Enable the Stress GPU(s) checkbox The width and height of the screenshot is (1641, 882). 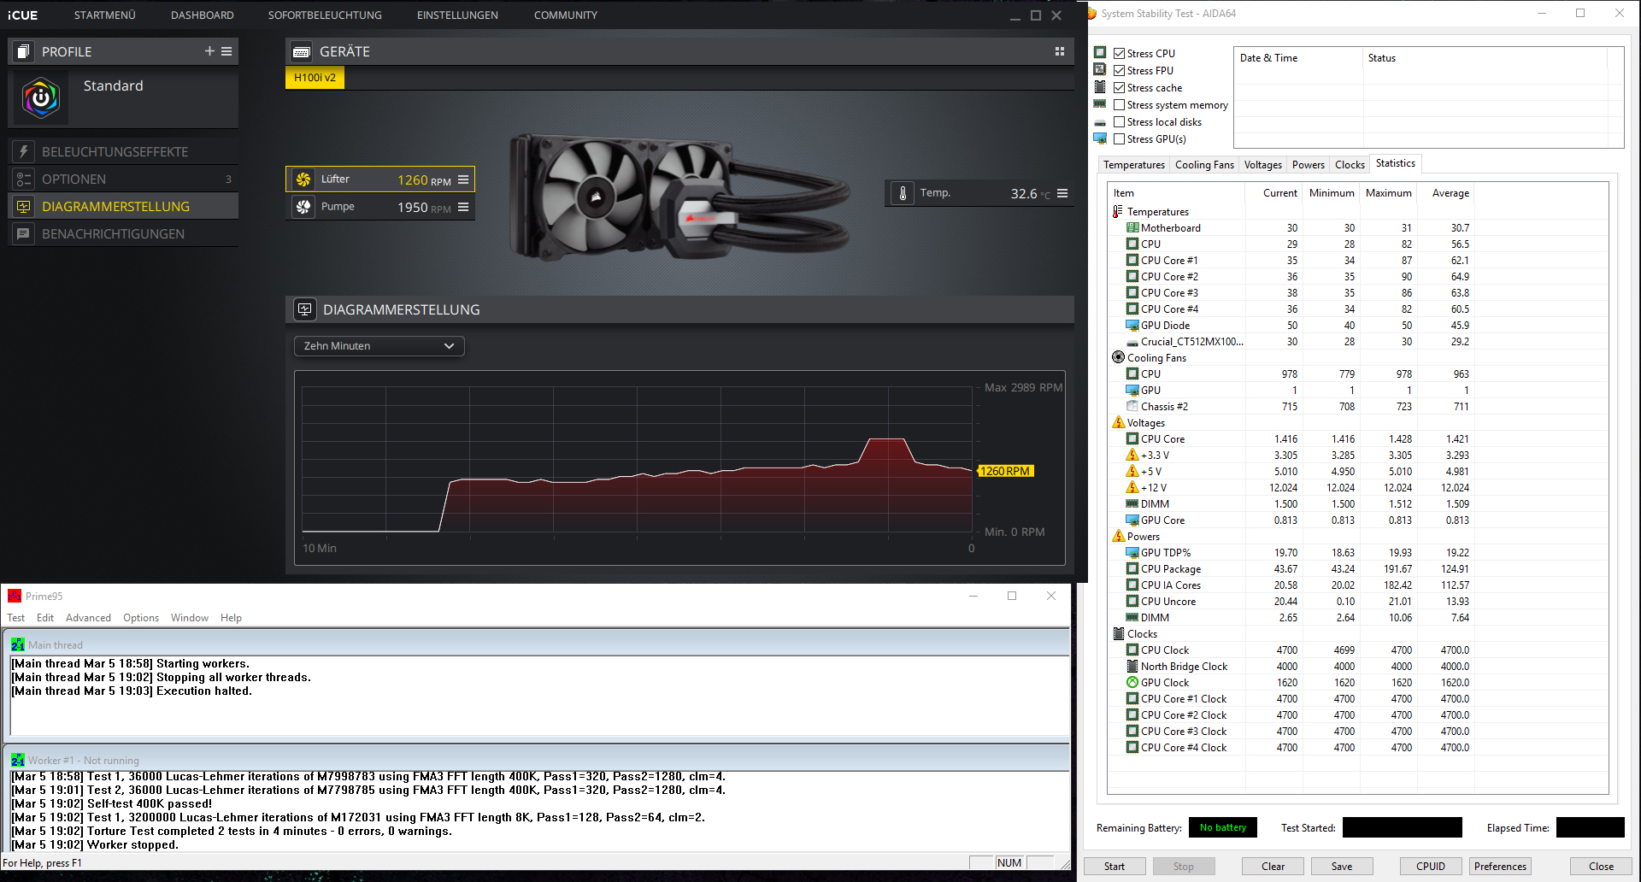1119,138
